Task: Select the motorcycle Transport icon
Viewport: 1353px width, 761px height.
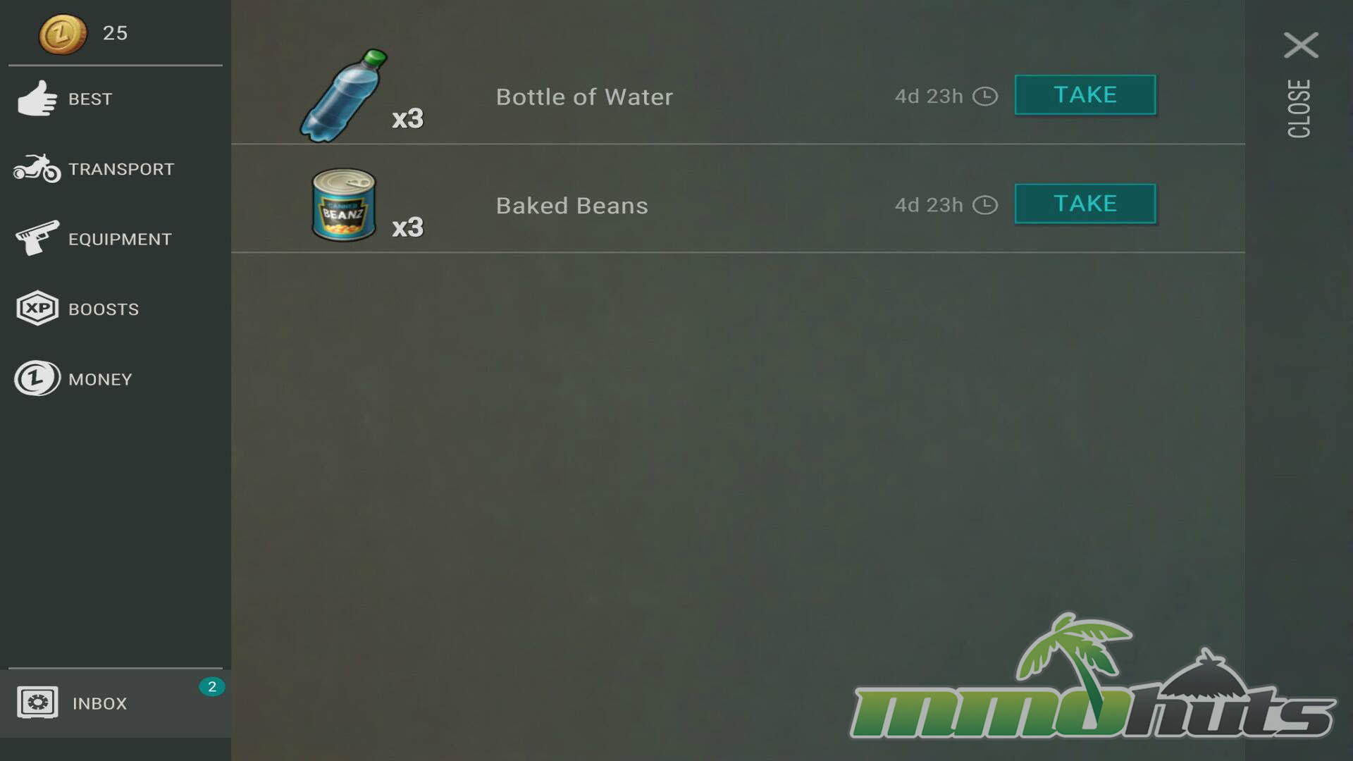Action: click(37, 168)
